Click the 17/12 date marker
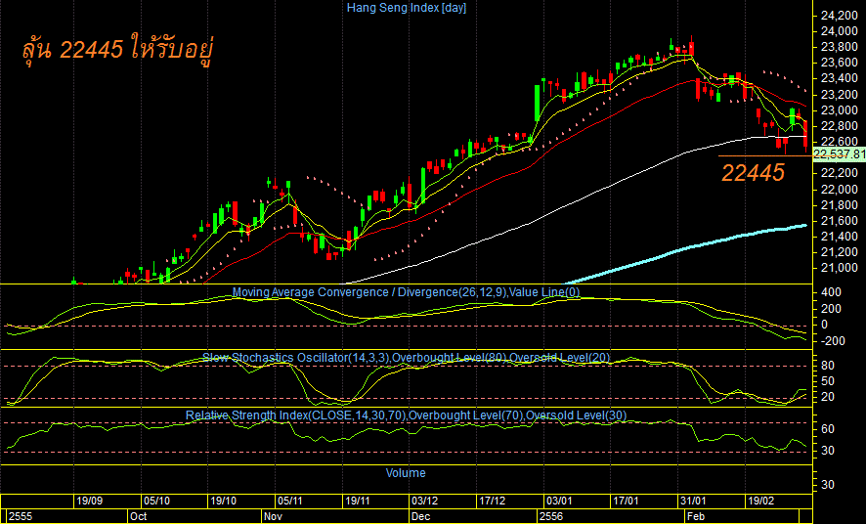The height and width of the screenshot is (524, 866). [x=492, y=501]
